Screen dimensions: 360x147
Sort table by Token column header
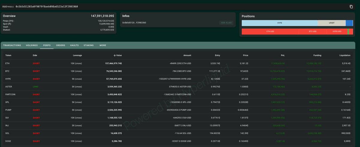click(8, 55)
